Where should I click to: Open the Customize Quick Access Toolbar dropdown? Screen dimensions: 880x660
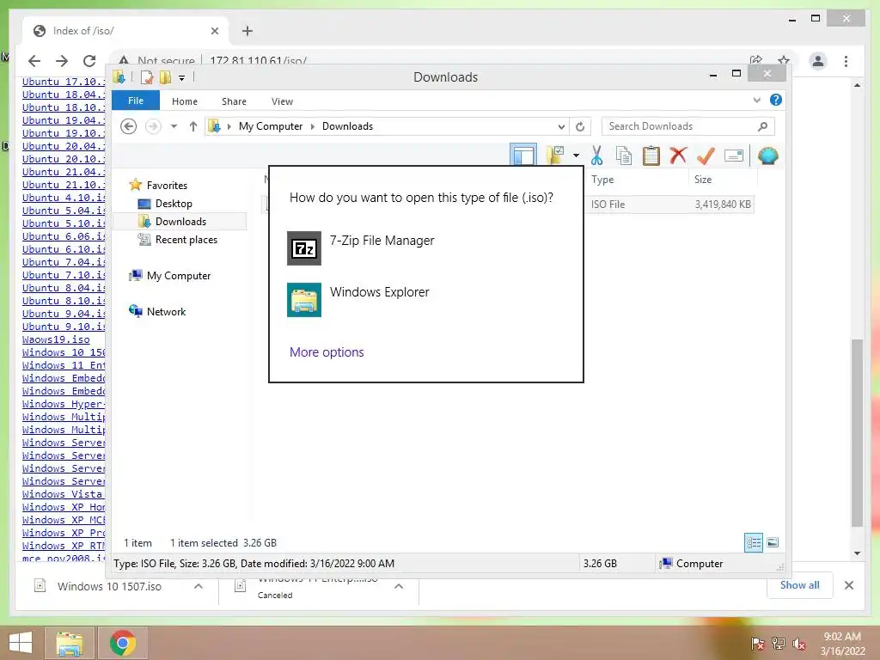(x=182, y=78)
